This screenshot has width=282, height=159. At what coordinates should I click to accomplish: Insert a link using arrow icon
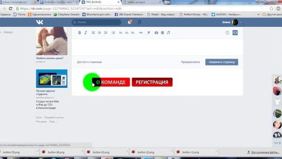point(149,33)
